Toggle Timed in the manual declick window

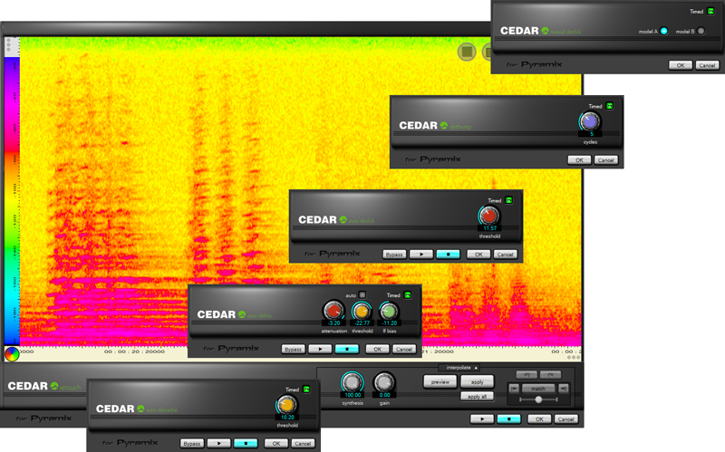point(710,11)
